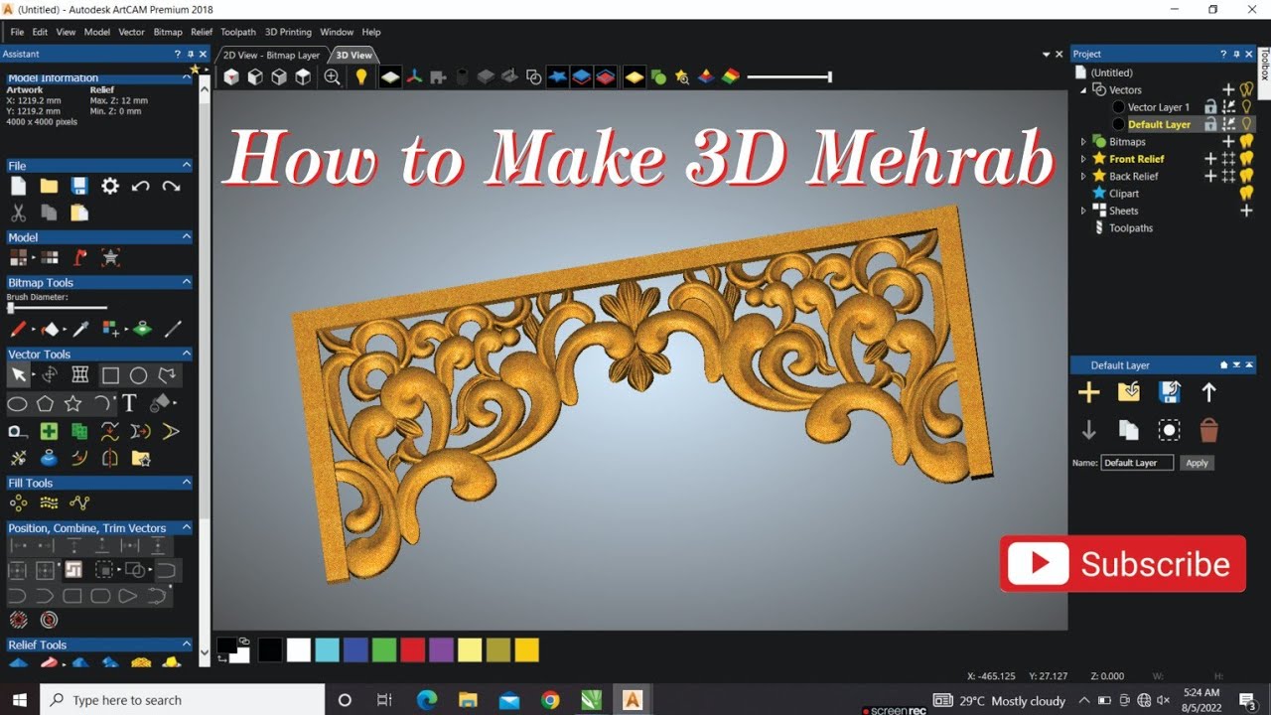Open the Vector menu
Viewport: 1271px width, 715px height.
pos(131,32)
